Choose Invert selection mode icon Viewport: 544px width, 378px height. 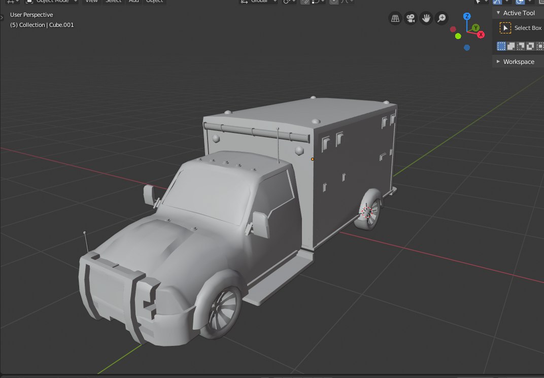tap(530, 46)
